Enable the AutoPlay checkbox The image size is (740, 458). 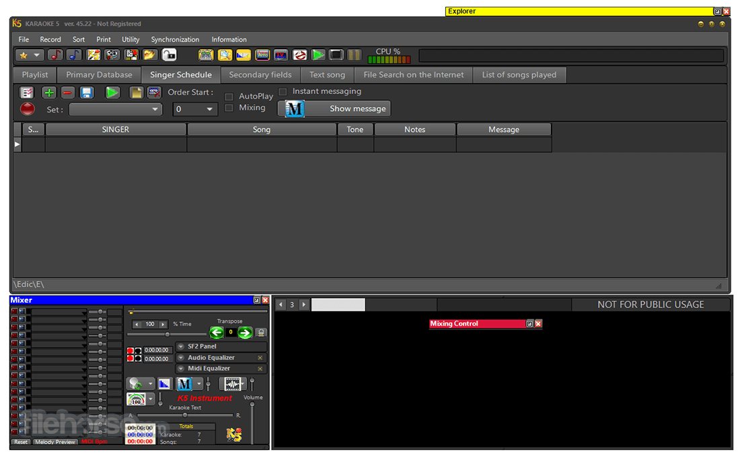(x=229, y=97)
